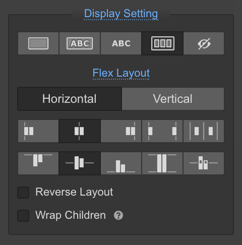Justify flex children to end
Image resolution: width=242 pixels, height=245 pixels.
click(121, 131)
